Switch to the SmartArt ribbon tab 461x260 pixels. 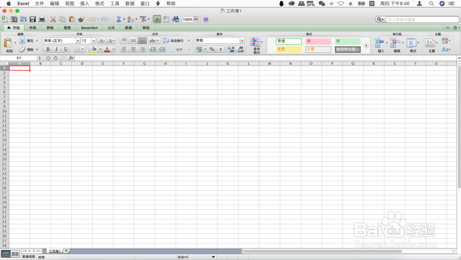[89, 28]
